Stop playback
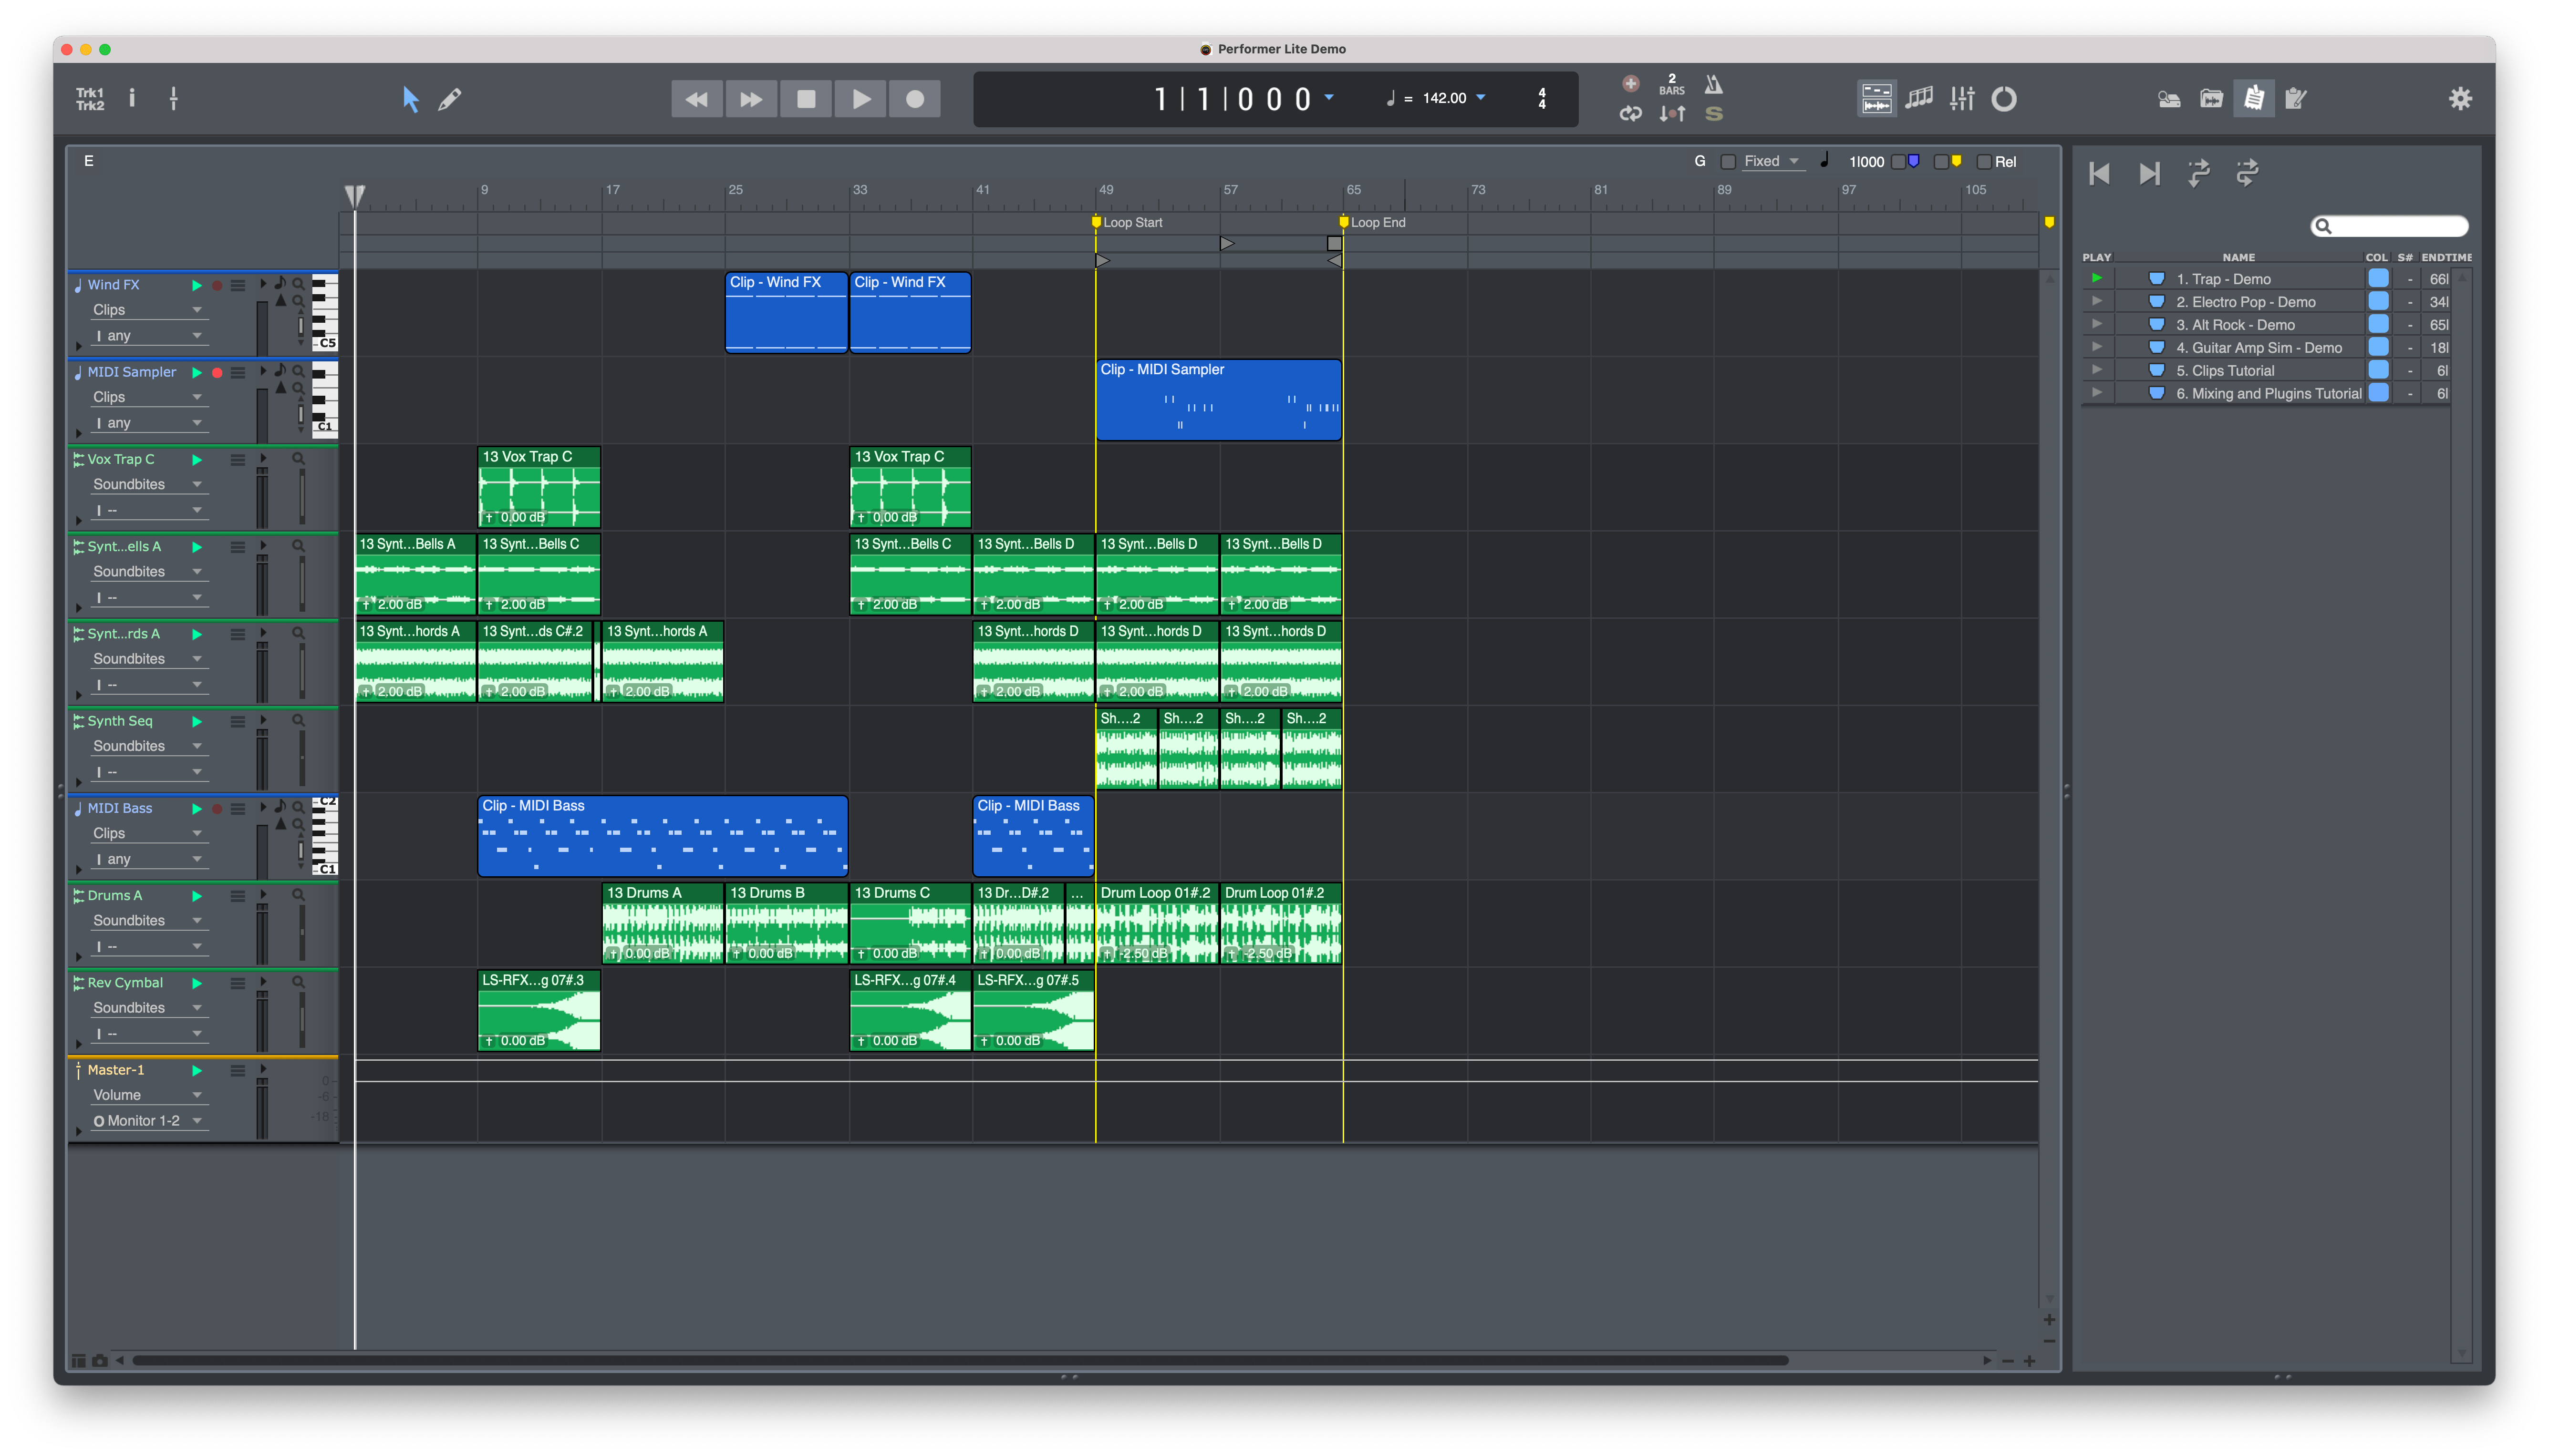The image size is (2549, 1456). pos(805,99)
